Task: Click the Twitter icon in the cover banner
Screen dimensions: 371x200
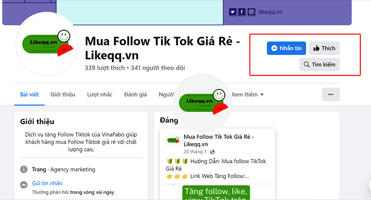Action: [x=233, y=12]
